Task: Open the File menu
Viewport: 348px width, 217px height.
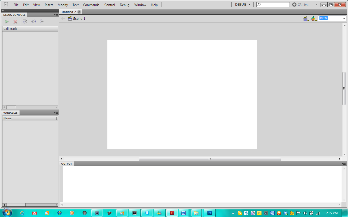Action: tap(16, 5)
